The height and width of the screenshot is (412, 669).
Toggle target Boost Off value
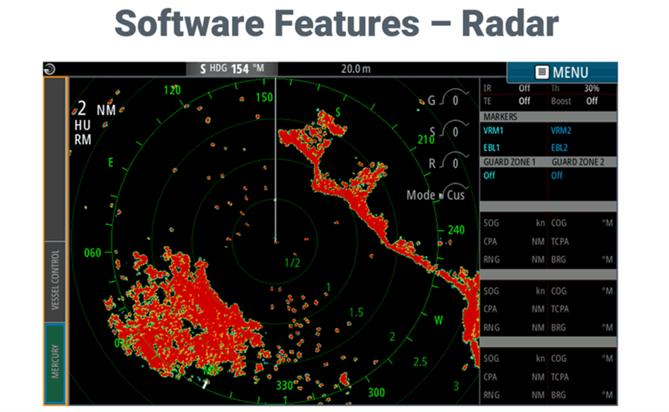592,100
